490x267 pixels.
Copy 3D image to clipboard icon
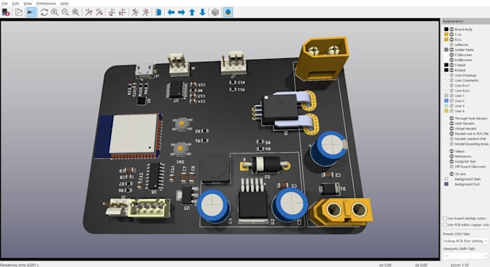click(x=19, y=12)
